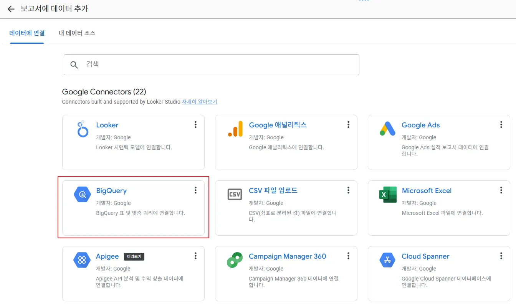Switch to the 데이터에 연결 tab
The width and height of the screenshot is (516, 307).
(27, 33)
